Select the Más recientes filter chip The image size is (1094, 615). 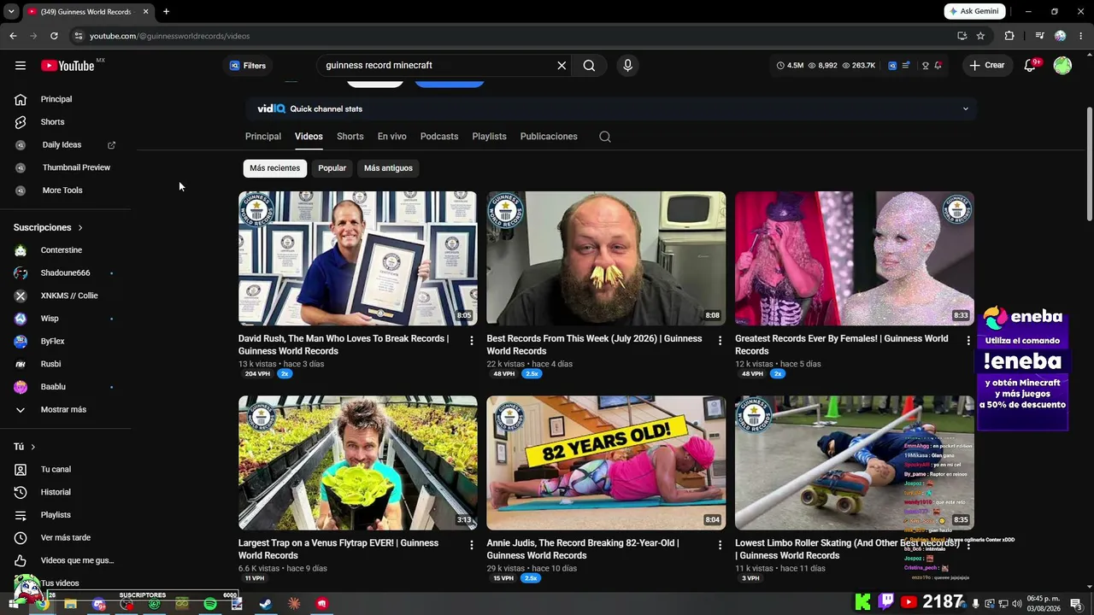(275, 168)
